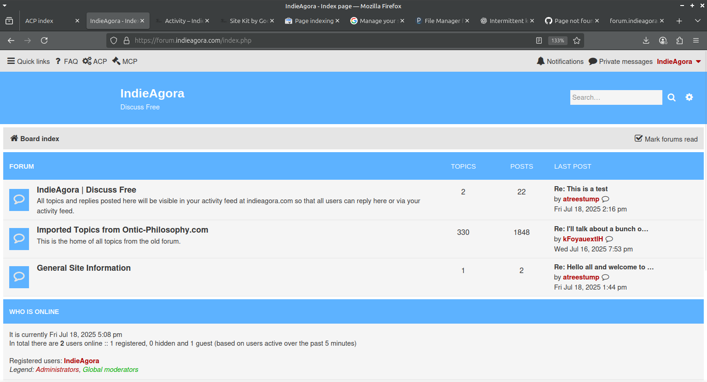Open ACP administration control panel
The width and height of the screenshot is (707, 382).
(95, 61)
